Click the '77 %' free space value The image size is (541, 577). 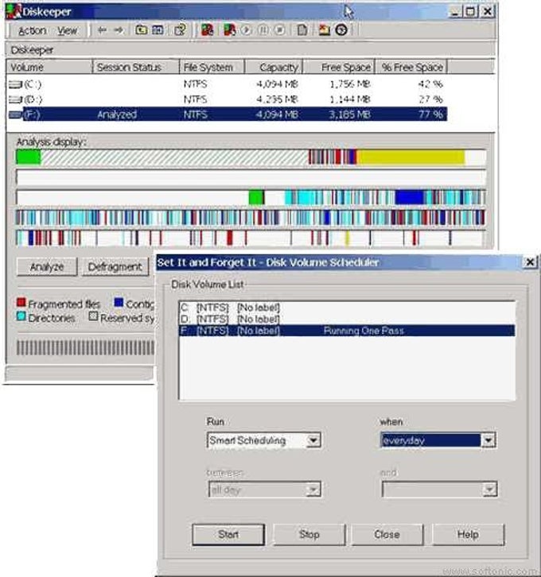430,114
